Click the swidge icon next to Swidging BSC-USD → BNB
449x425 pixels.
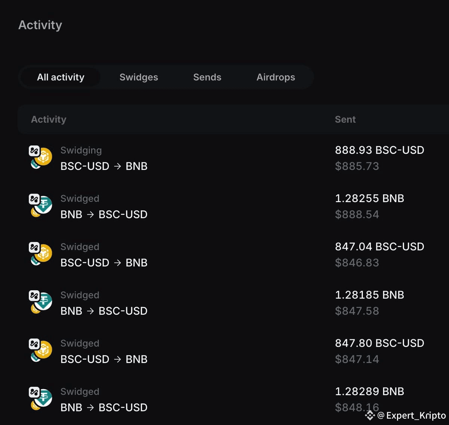click(x=34, y=151)
